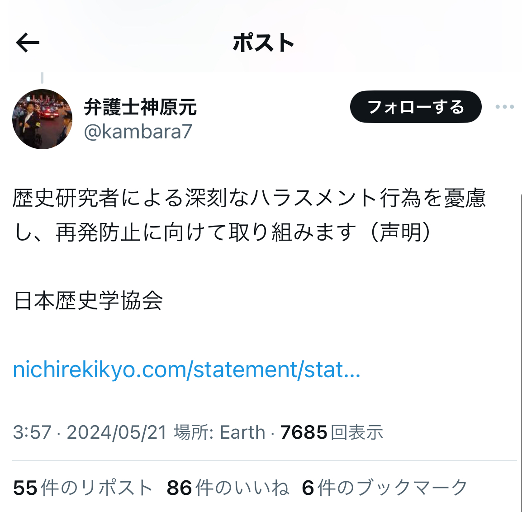This screenshot has height=512, width=522.
Task: Click the 2024/05/21 post date
Action: (x=117, y=432)
